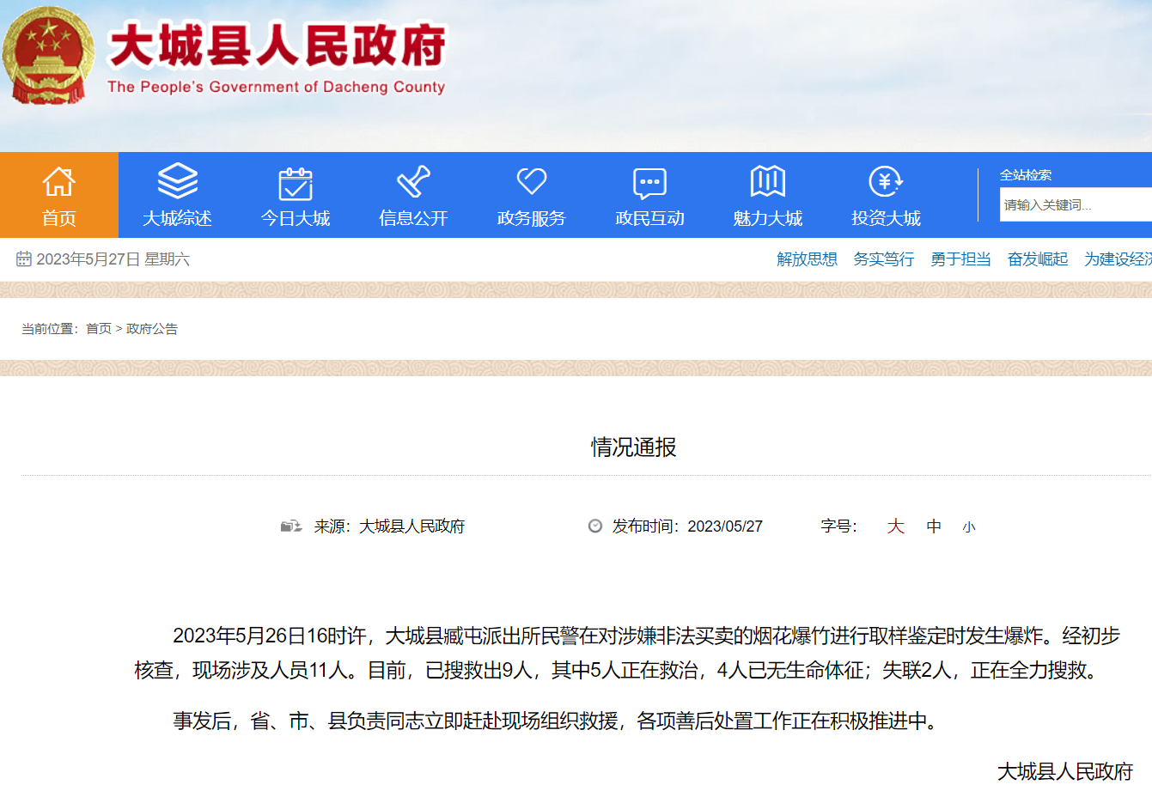Viewport: 1152px width, 785px height.
Task: Set font size to large 大
Action: pyautogui.click(x=895, y=526)
